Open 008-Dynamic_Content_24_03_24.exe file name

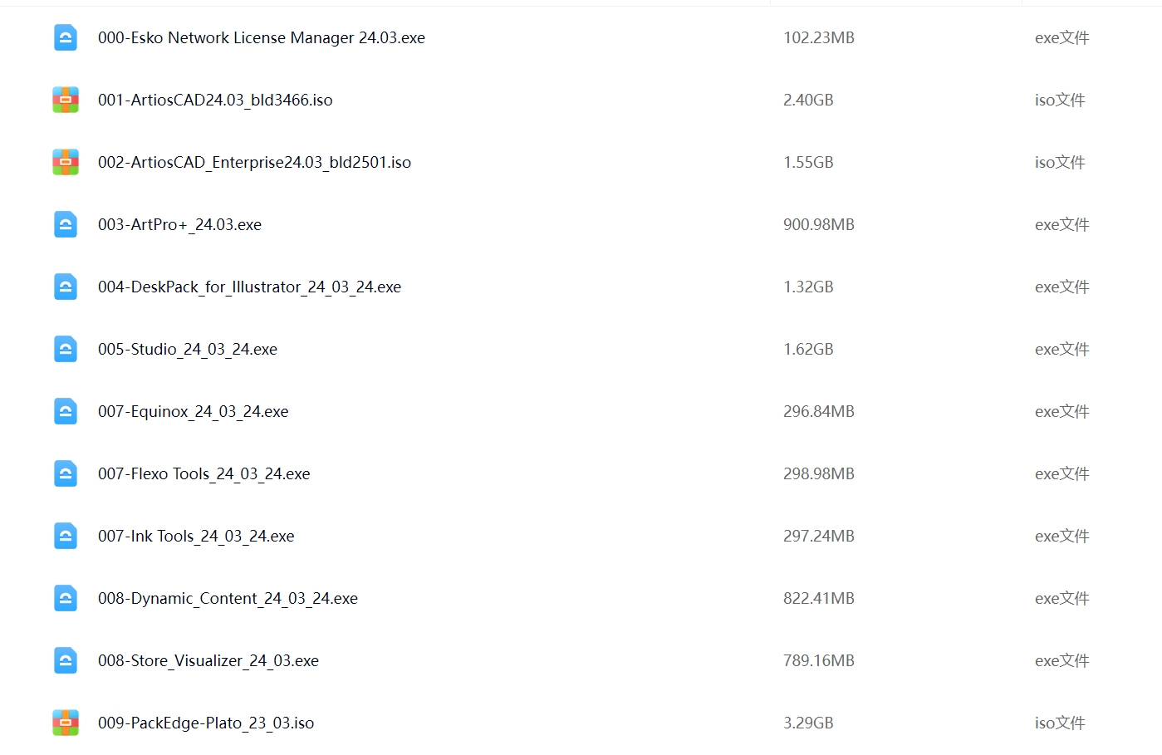click(x=228, y=599)
